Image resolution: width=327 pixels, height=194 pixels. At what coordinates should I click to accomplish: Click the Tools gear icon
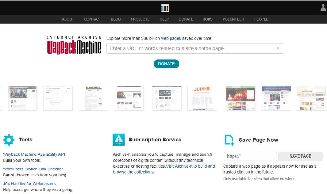[x=9, y=140]
